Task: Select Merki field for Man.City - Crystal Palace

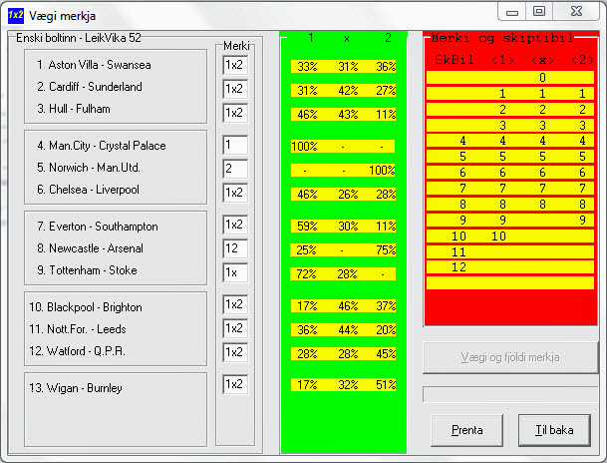Action: click(x=235, y=145)
